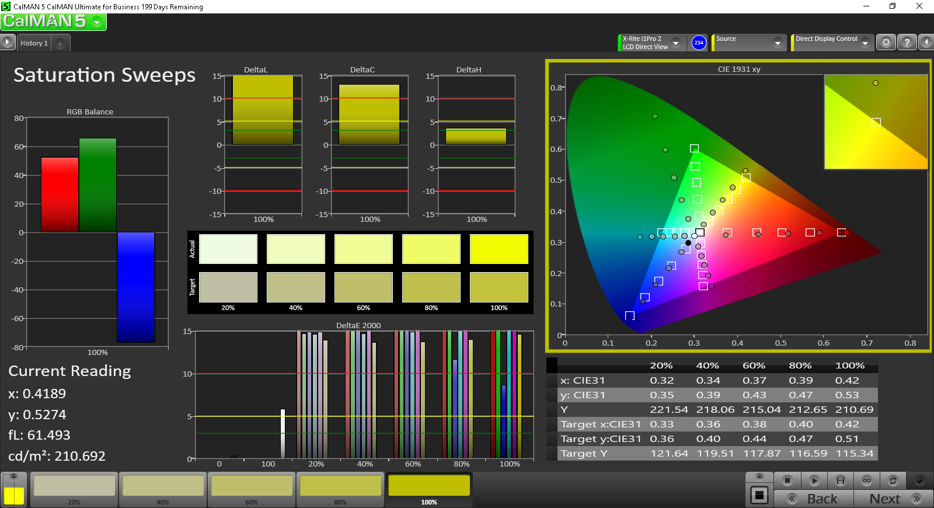Select the 40% saturation patch in the bottom strip
The width and height of the screenshot is (934, 508).
163,489
